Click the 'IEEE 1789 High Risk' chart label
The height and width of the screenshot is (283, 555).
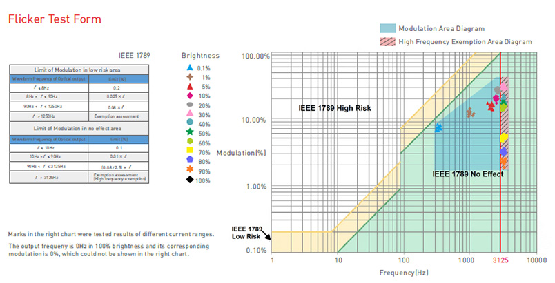point(335,108)
